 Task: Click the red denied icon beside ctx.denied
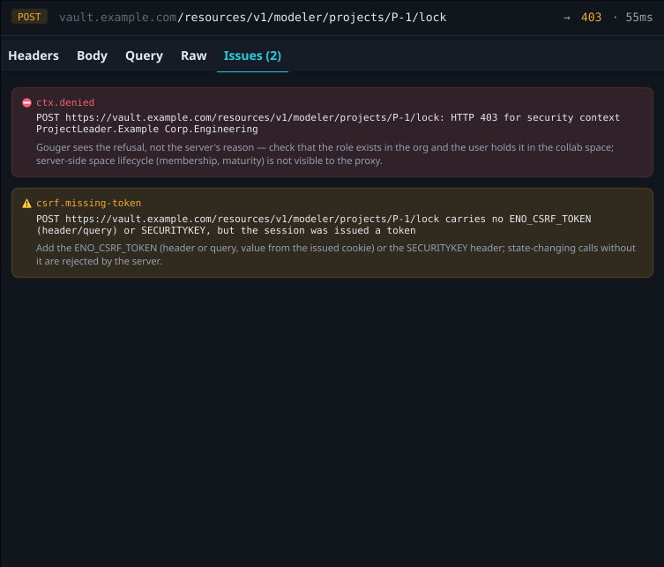26,102
